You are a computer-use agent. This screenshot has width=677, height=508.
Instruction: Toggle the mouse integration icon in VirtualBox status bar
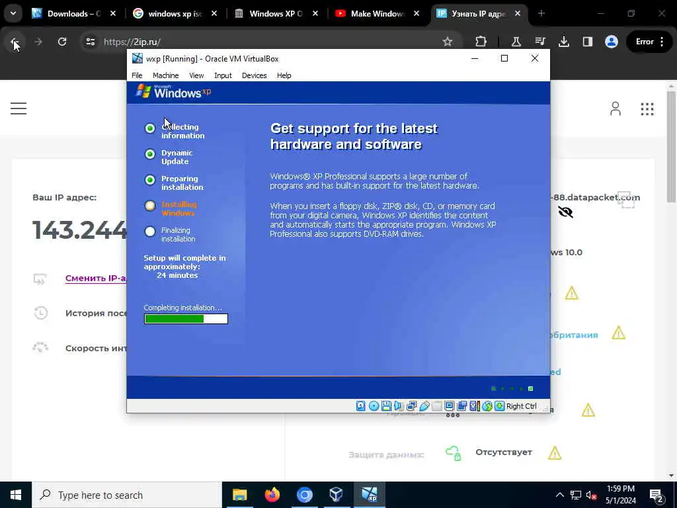[x=487, y=406]
